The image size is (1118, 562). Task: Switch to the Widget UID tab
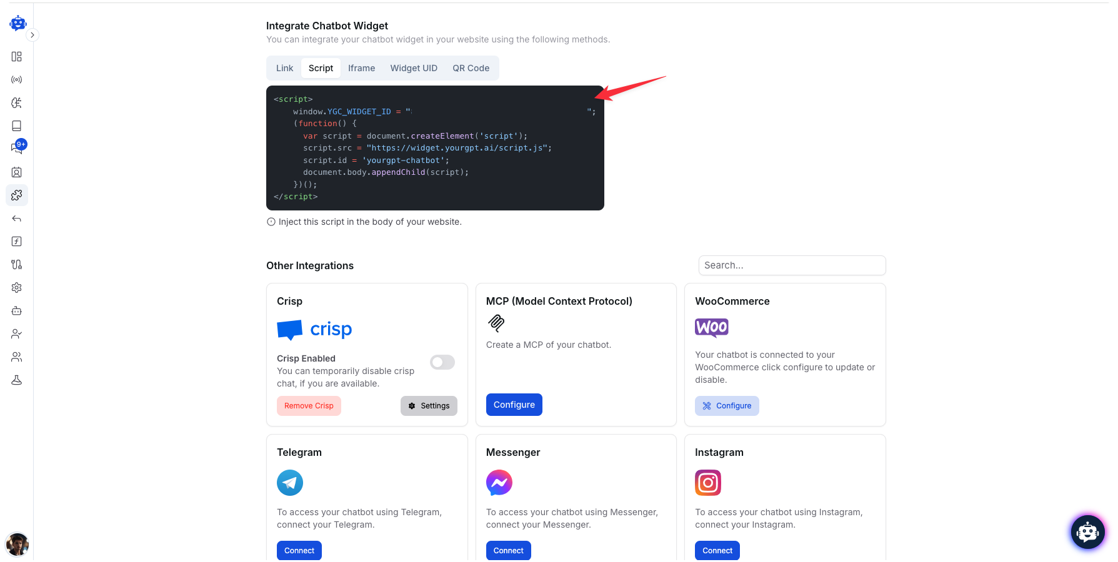click(x=414, y=68)
